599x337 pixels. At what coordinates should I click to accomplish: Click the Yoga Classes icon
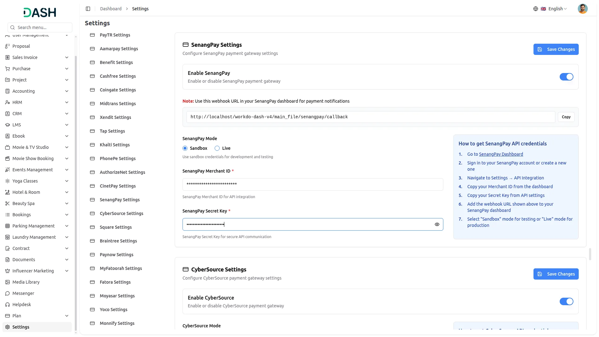pos(7,181)
